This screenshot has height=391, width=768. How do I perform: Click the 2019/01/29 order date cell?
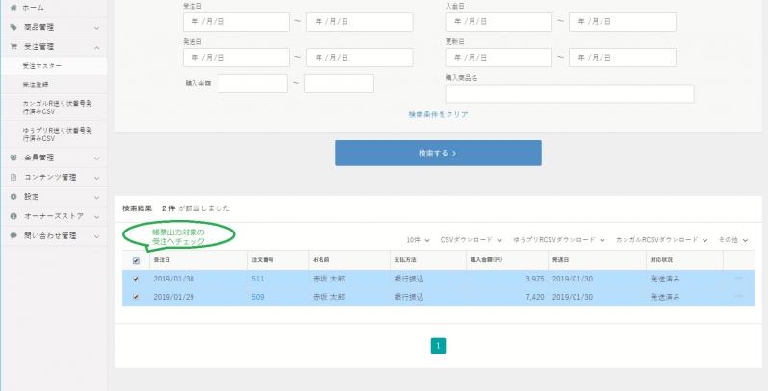tap(174, 297)
